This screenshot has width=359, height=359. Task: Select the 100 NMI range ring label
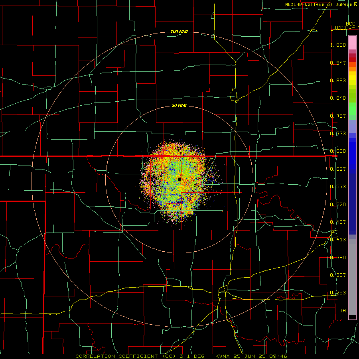tap(179, 32)
